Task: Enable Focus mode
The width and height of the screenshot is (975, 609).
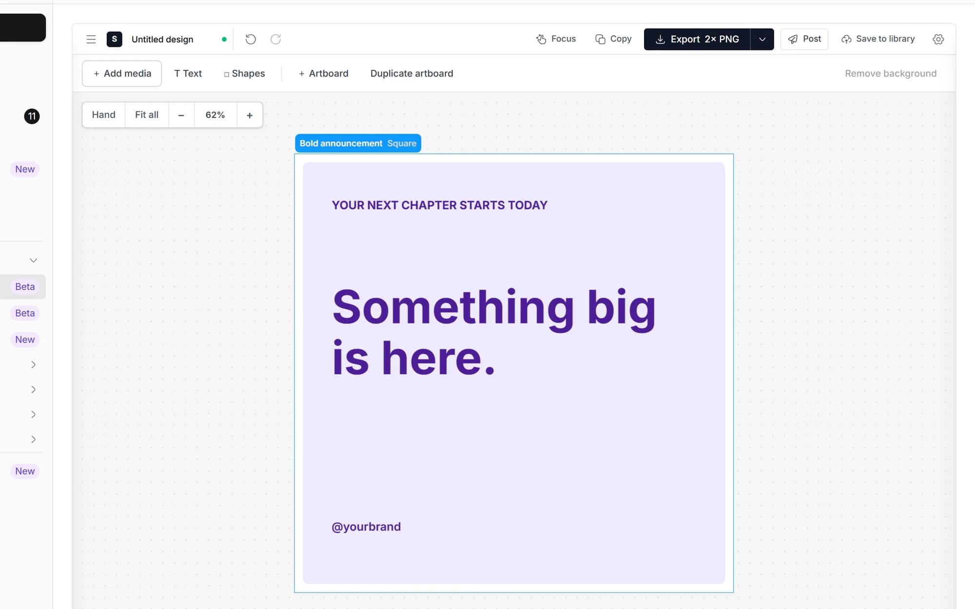Action: 556,39
